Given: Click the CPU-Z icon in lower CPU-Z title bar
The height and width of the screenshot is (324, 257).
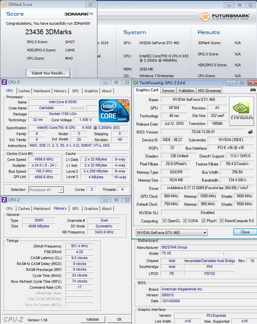Looking at the screenshot, I should click(x=4, y=200).
